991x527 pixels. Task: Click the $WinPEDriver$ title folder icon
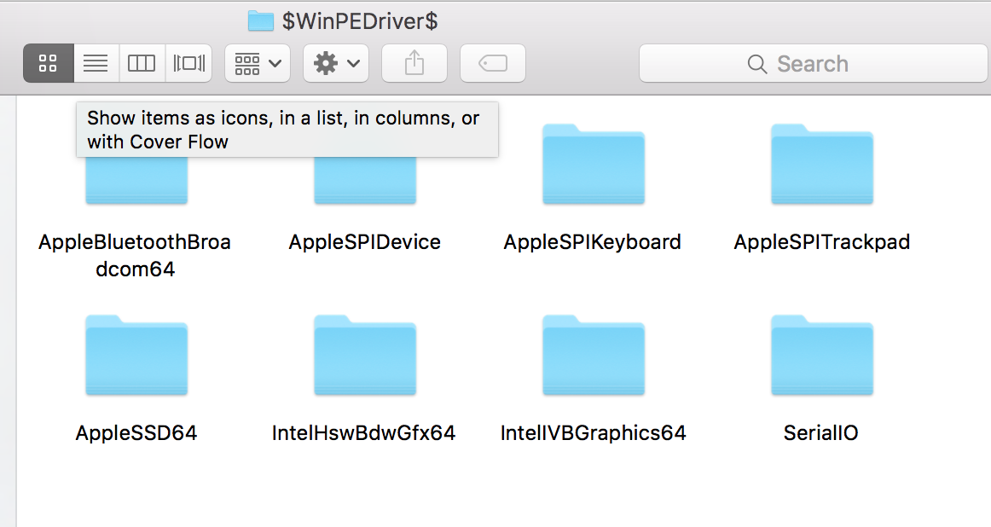[x=260, y=20]
